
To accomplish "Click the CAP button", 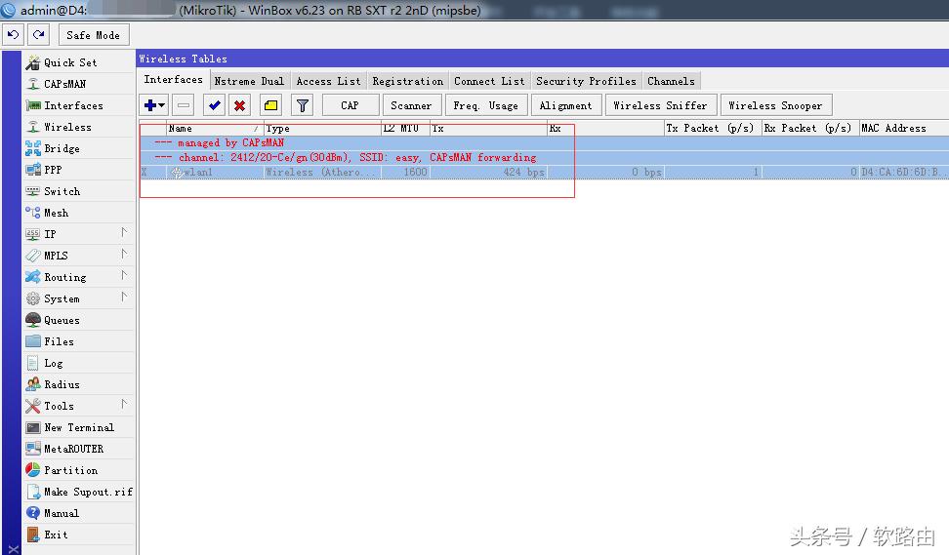I will tap(351, 105).
